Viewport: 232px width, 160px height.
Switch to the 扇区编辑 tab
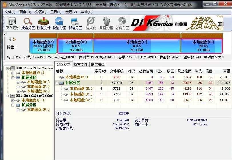98,65
